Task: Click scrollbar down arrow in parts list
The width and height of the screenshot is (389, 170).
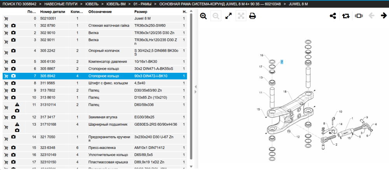Action: tap(191, 166)
